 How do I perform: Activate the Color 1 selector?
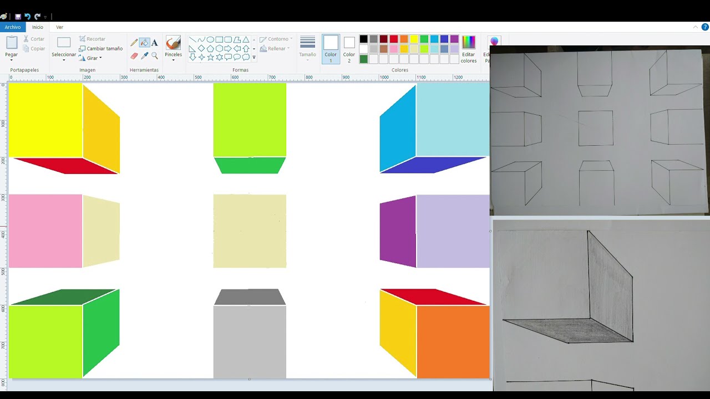point(331,49)
